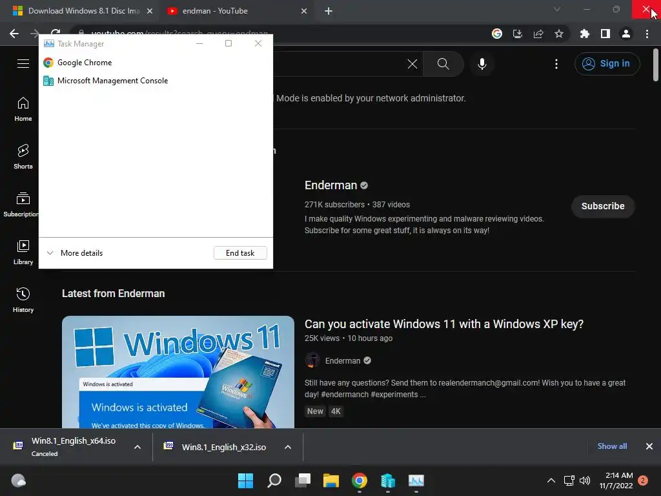This screenshot has width=661, height=496.
Task: Open Chrome profile avatar icon
Action: click(x=626, y=34)
